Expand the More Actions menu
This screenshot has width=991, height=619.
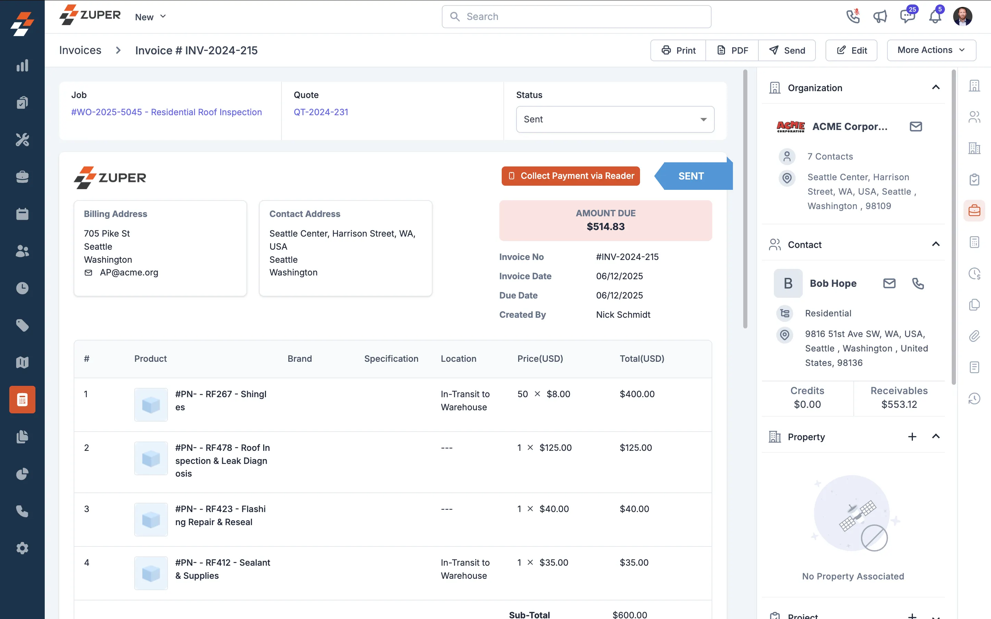[931, 50]
